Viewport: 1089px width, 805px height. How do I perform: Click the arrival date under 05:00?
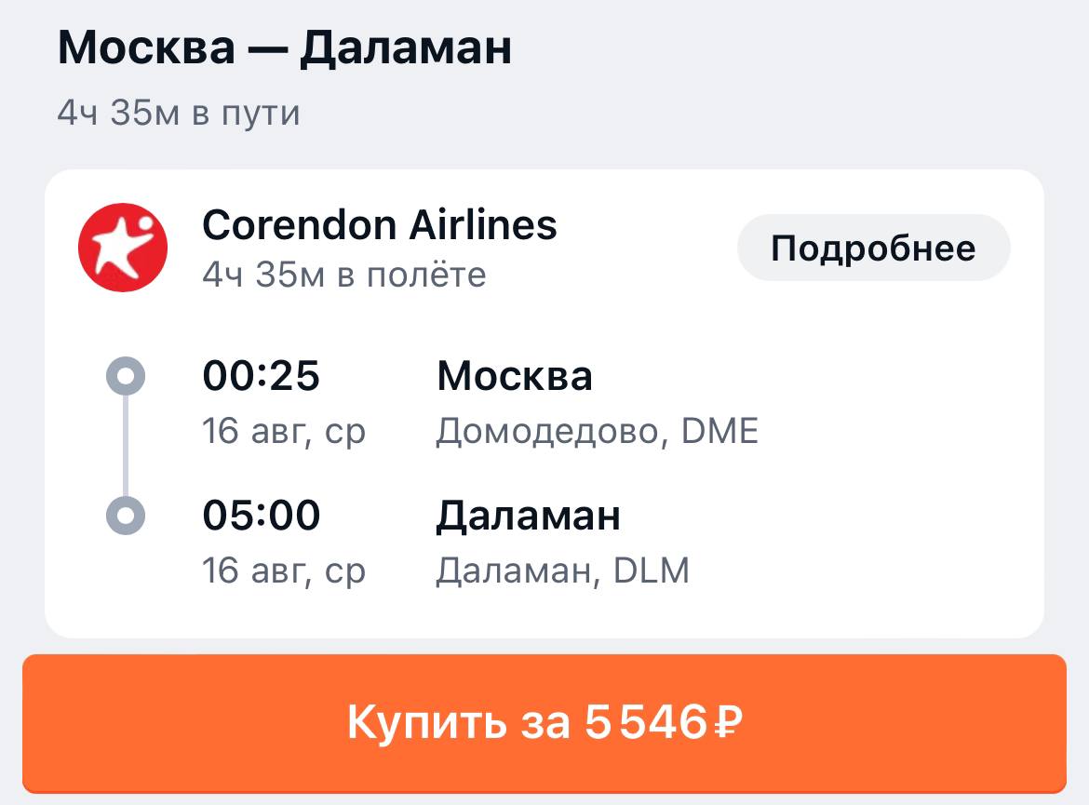tap(284, 570)
